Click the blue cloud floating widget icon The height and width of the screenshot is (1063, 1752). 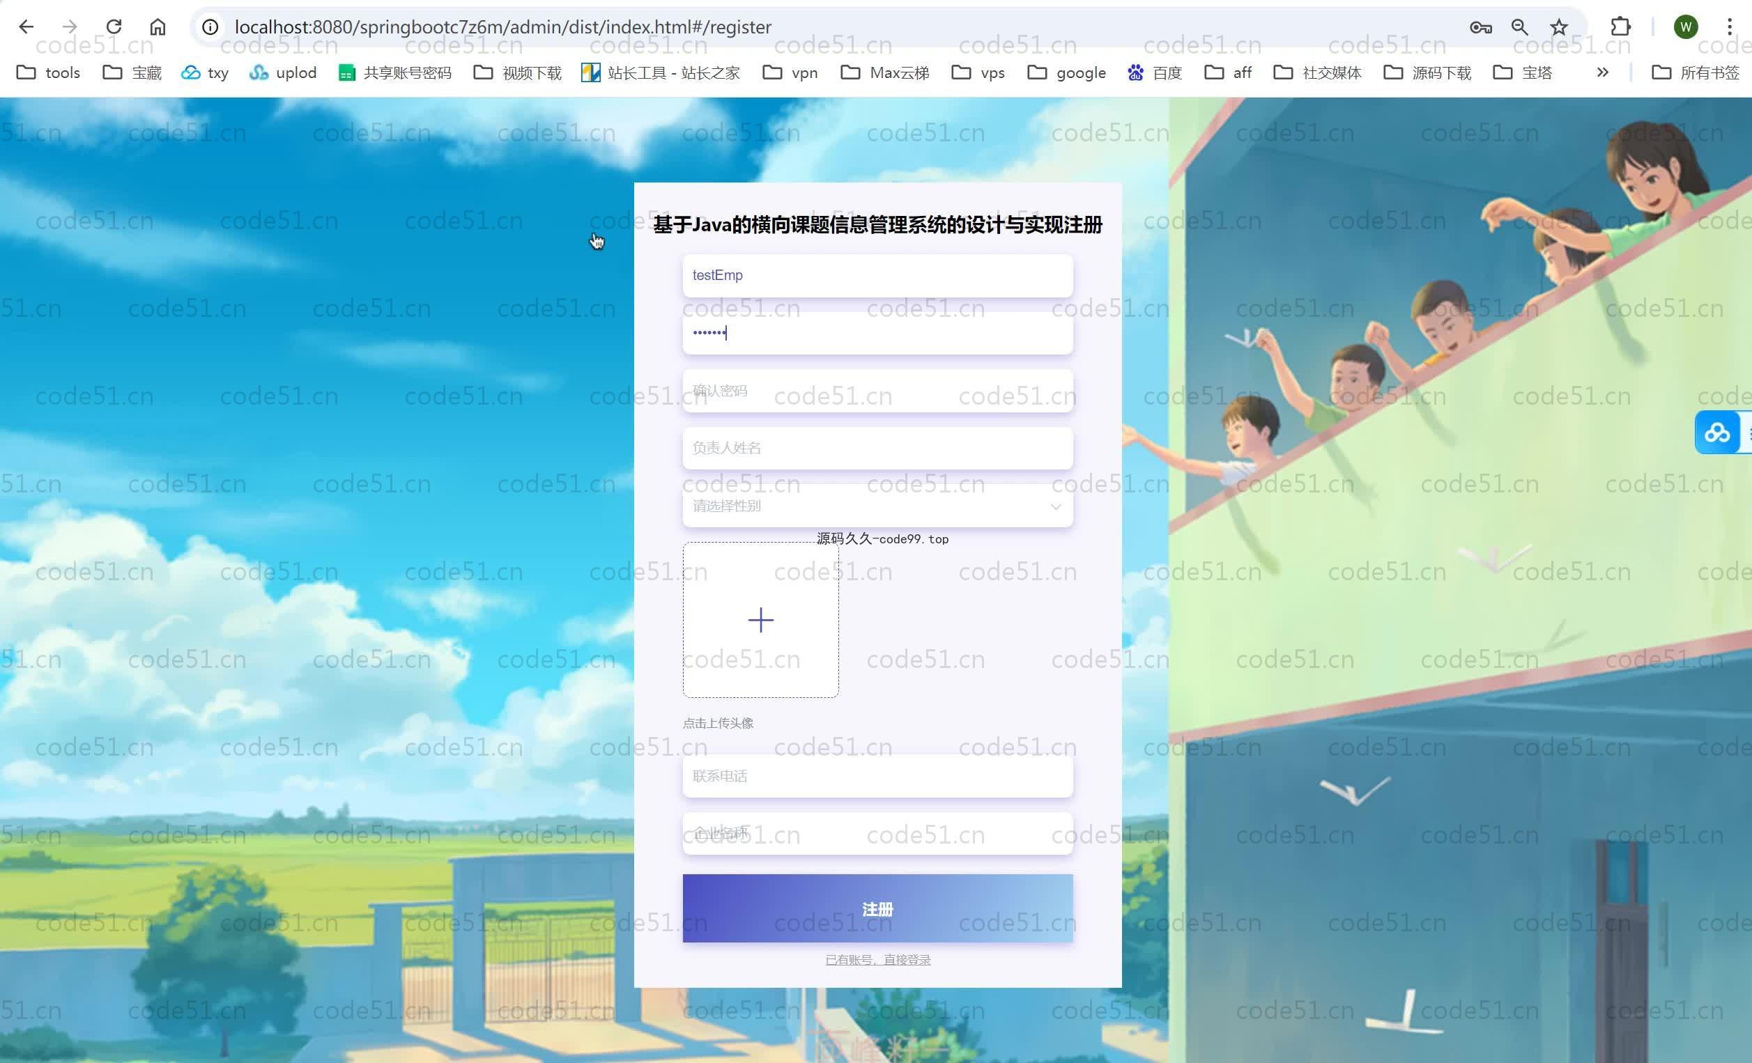[x=1716, y=432]
